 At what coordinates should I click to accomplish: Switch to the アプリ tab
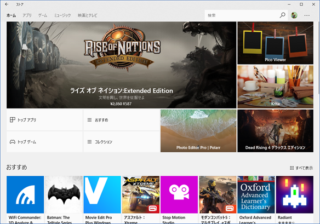[27, 15]
